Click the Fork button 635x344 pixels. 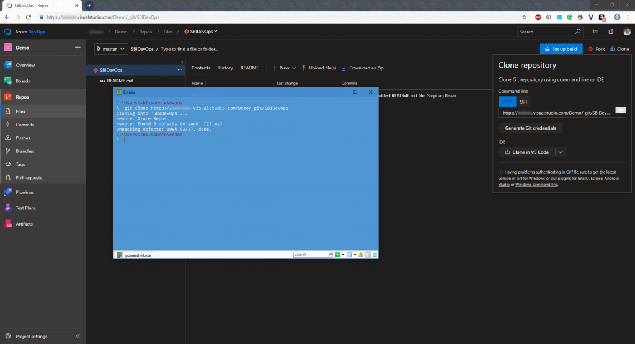point(596,49)
